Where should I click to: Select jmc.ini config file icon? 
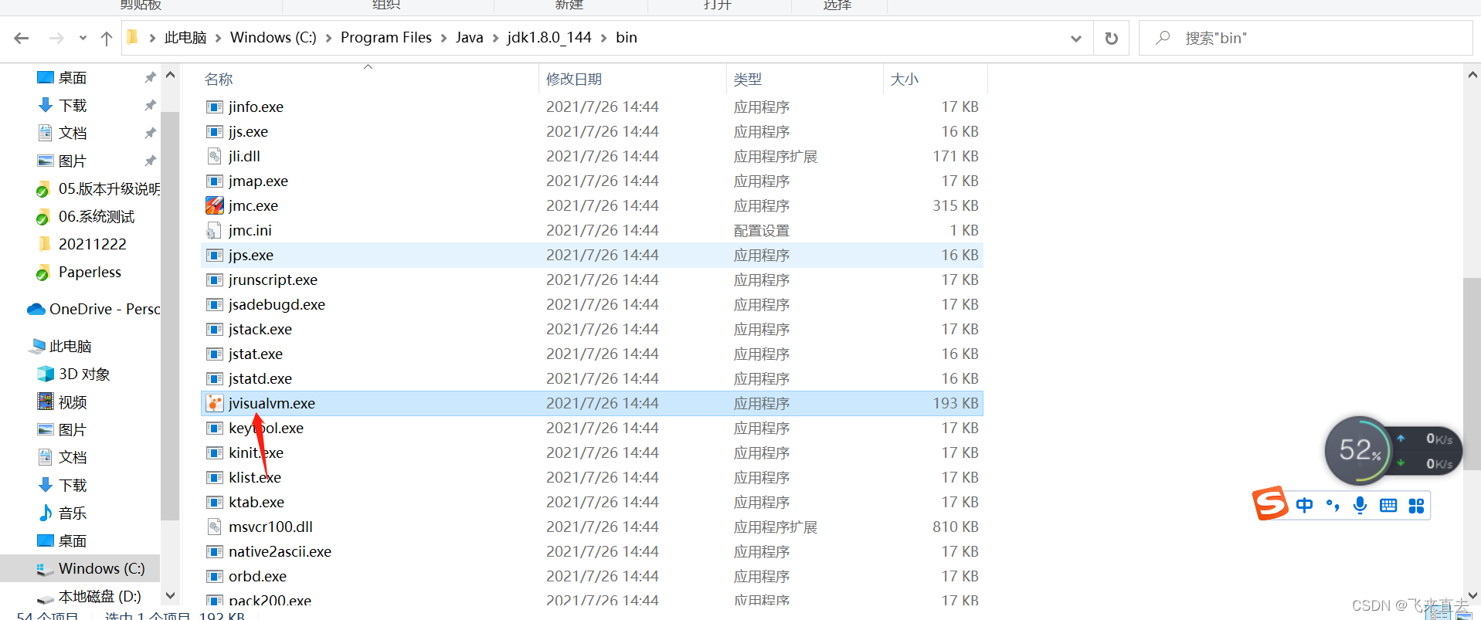point(215,230)
